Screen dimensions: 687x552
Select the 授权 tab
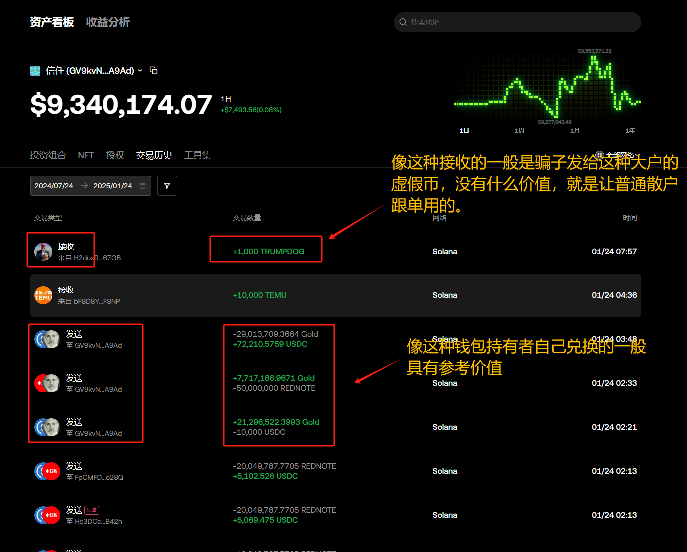[115, 155]
